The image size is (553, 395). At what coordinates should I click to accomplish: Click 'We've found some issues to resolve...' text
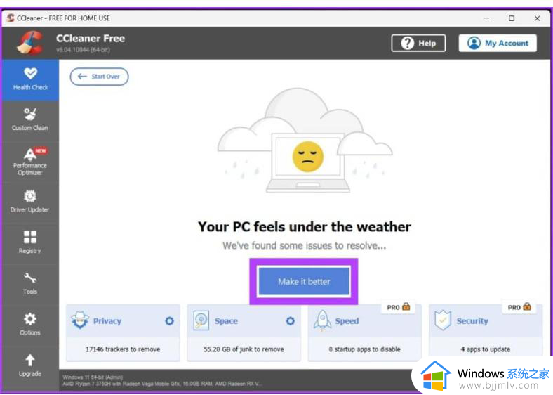(x=304, y=245)
